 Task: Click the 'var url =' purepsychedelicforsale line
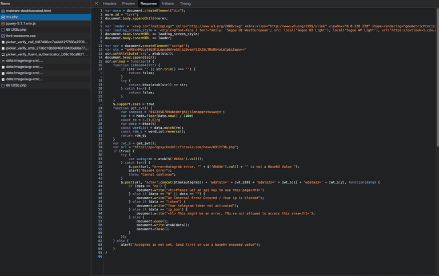175,147
